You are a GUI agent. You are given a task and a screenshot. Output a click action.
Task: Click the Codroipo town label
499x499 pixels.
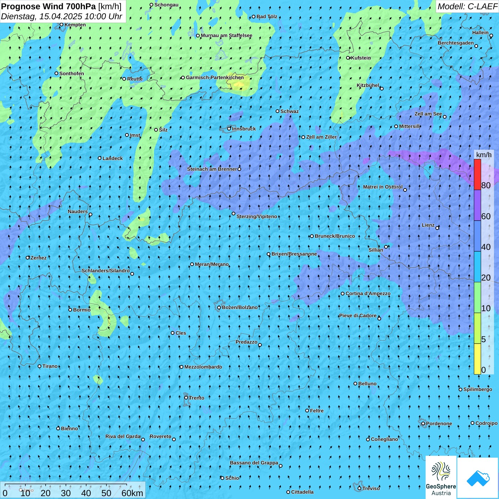487,423
